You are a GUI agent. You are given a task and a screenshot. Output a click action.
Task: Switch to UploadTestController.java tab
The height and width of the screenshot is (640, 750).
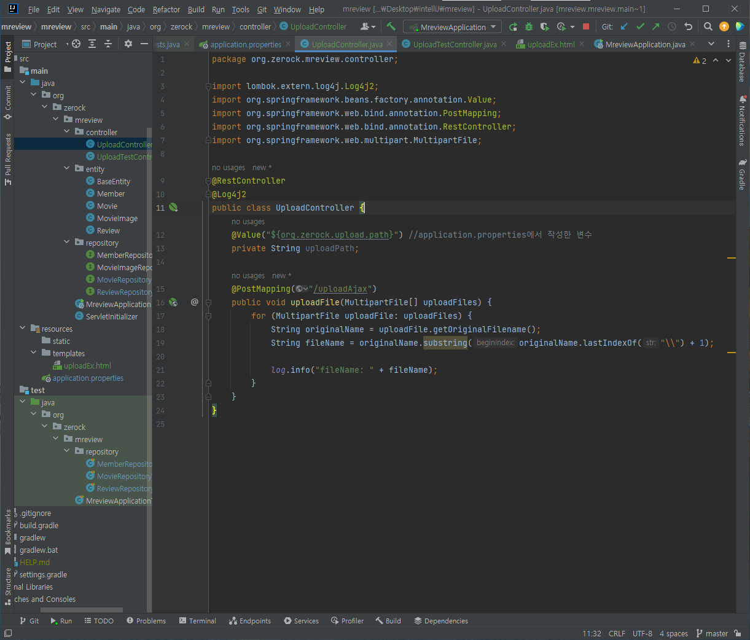[455, 44]
